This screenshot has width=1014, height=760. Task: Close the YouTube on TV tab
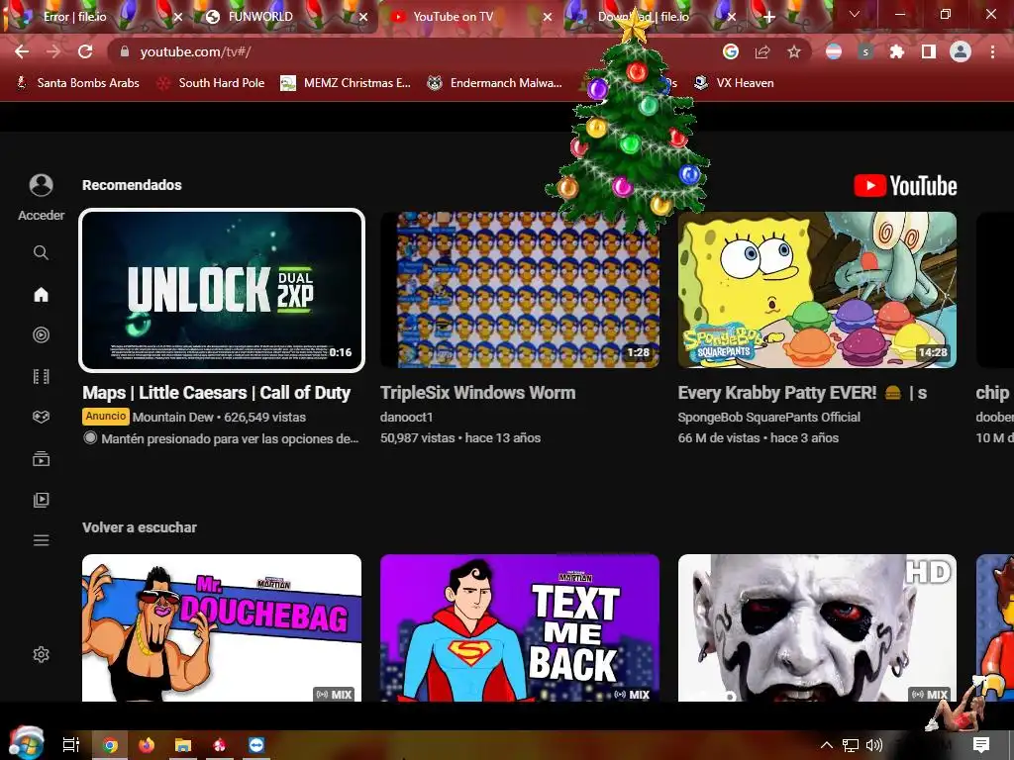click(x=548, y=18)
